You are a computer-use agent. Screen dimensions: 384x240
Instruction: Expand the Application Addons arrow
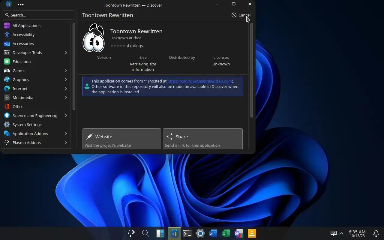click(66, 133)
